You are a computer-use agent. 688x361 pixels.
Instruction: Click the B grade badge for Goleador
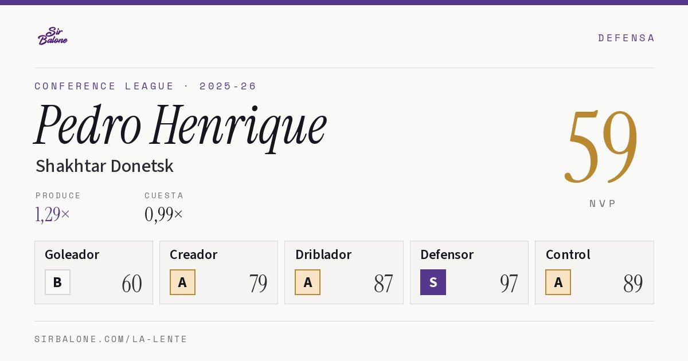[57, 282]
